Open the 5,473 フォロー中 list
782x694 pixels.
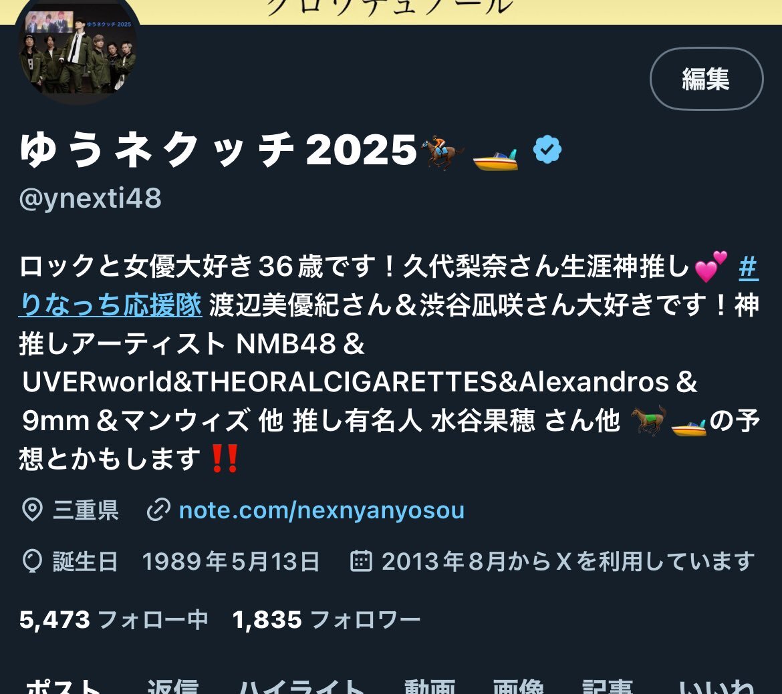click(x=114, y=620)
